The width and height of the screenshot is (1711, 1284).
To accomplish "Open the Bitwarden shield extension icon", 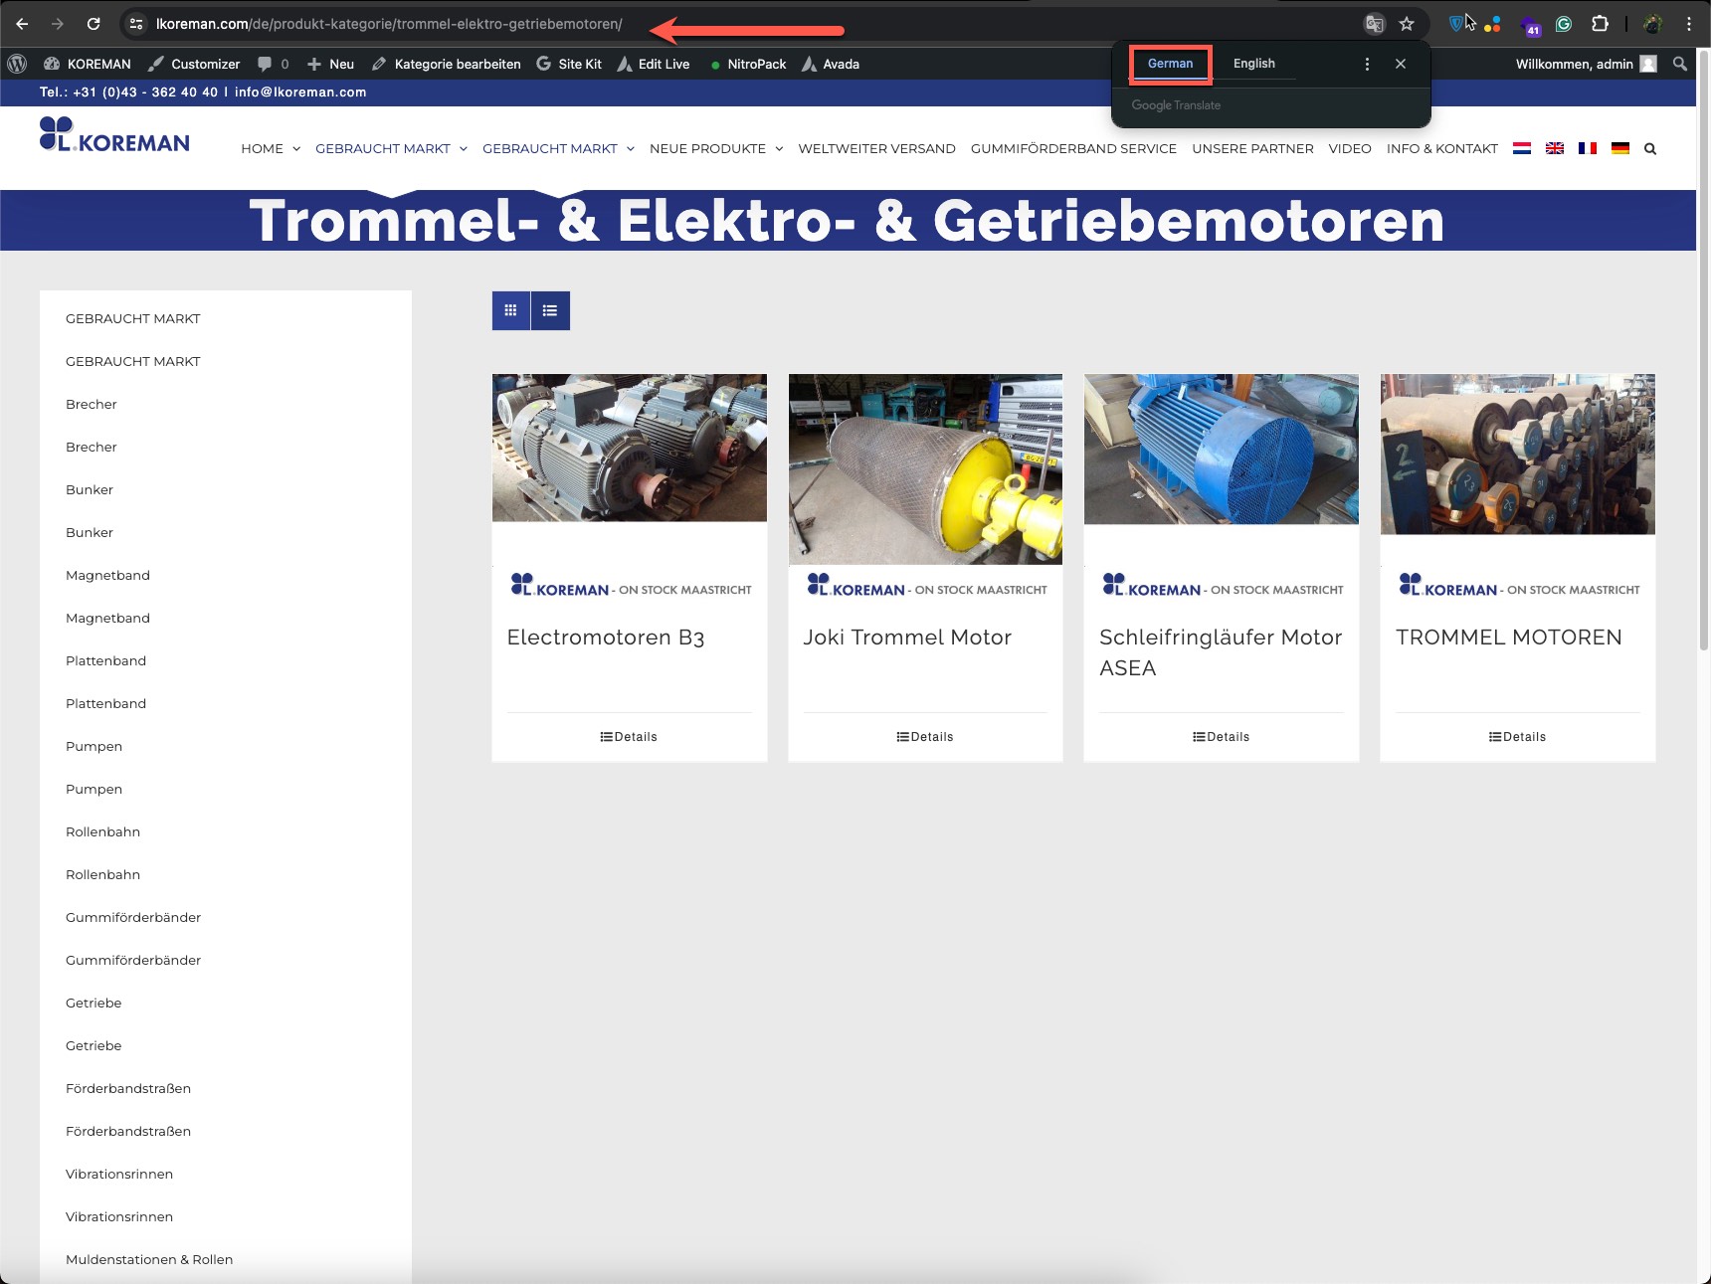I will [1456, 24].
